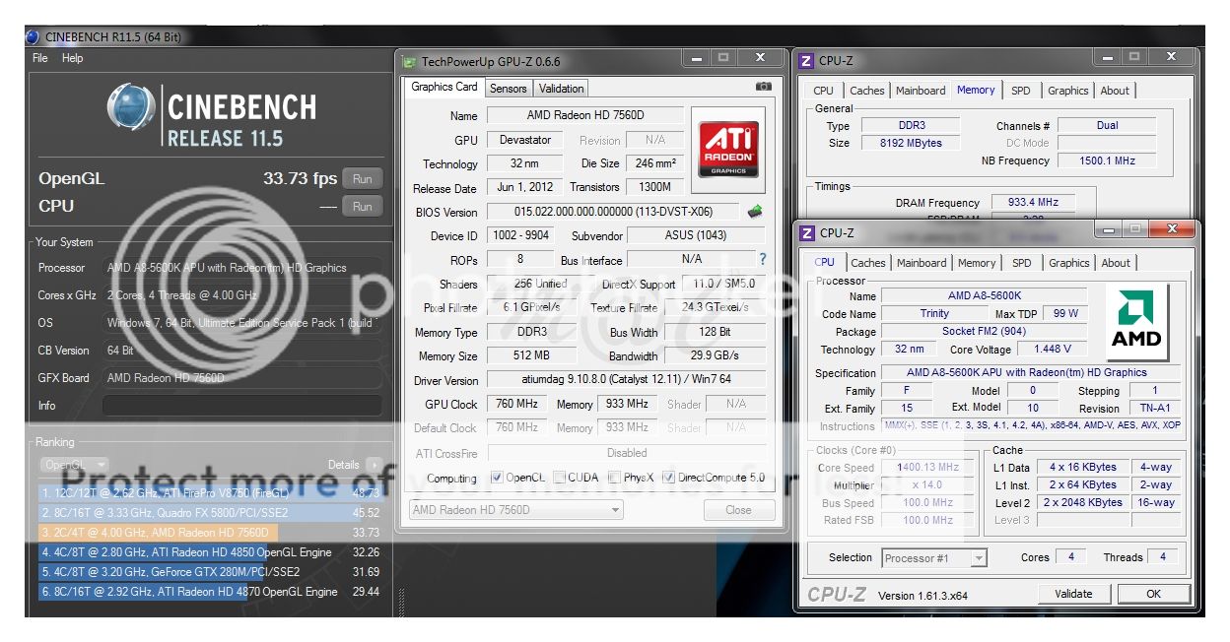Switch to the Sensors tab in GPU-Z

click(x=509, y=88)
